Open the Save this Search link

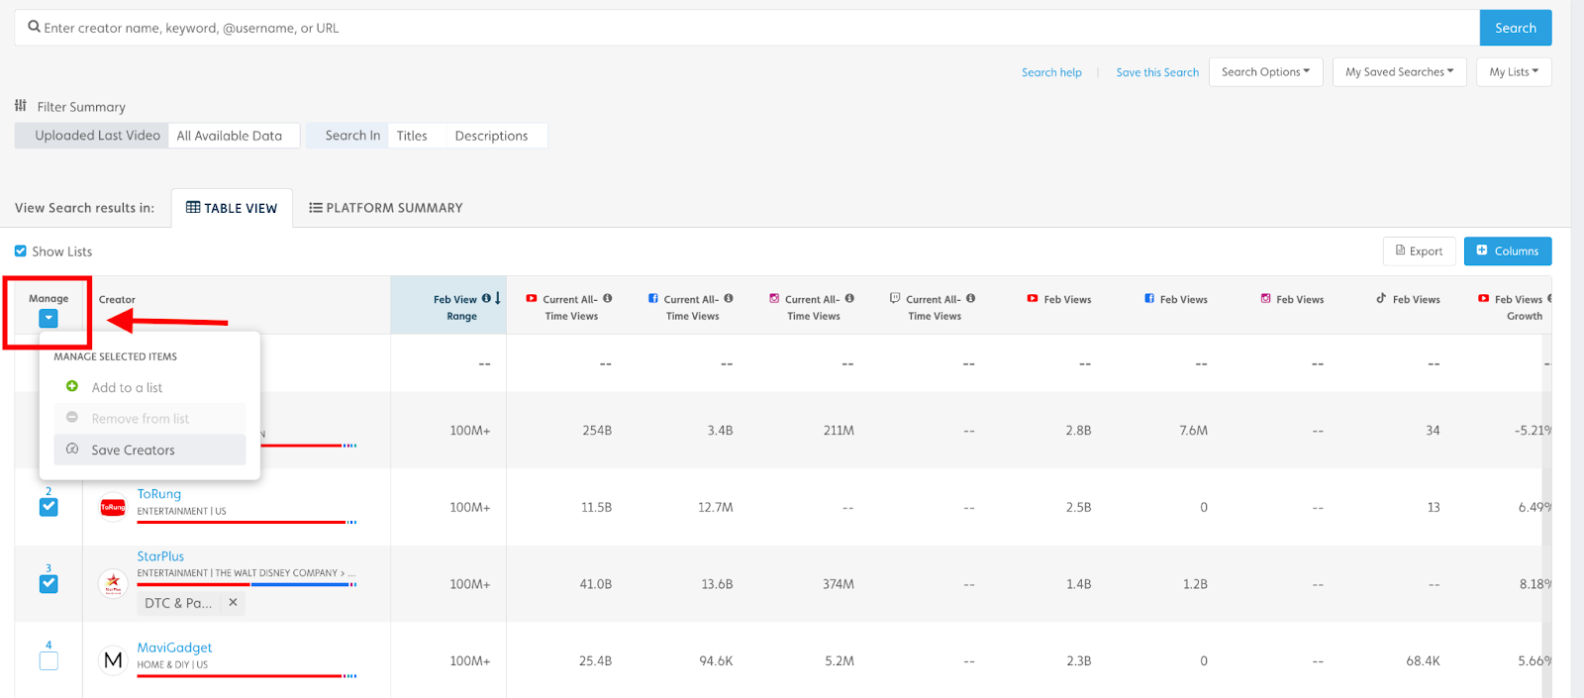(x=1156, y=72)
